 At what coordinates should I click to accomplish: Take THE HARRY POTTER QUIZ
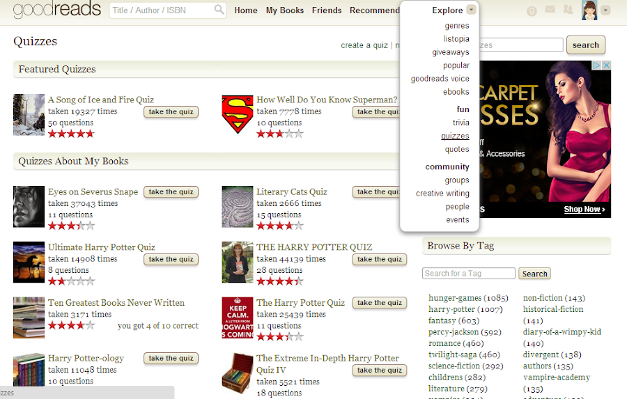[380, 260]
